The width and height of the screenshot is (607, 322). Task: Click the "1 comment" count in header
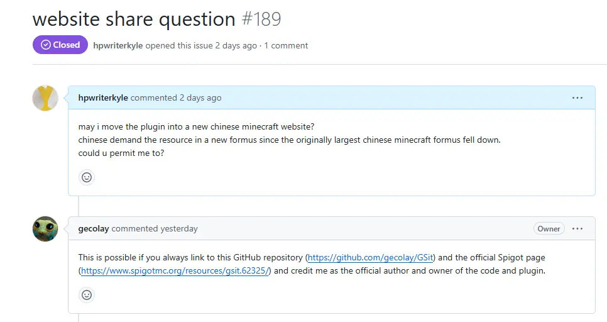pyautogui.click(x=286, y=45)
